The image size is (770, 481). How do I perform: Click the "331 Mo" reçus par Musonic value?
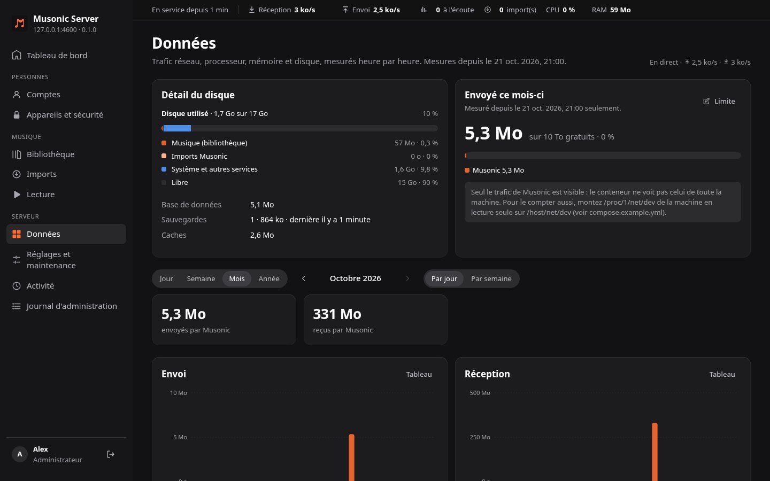point(337,314)
